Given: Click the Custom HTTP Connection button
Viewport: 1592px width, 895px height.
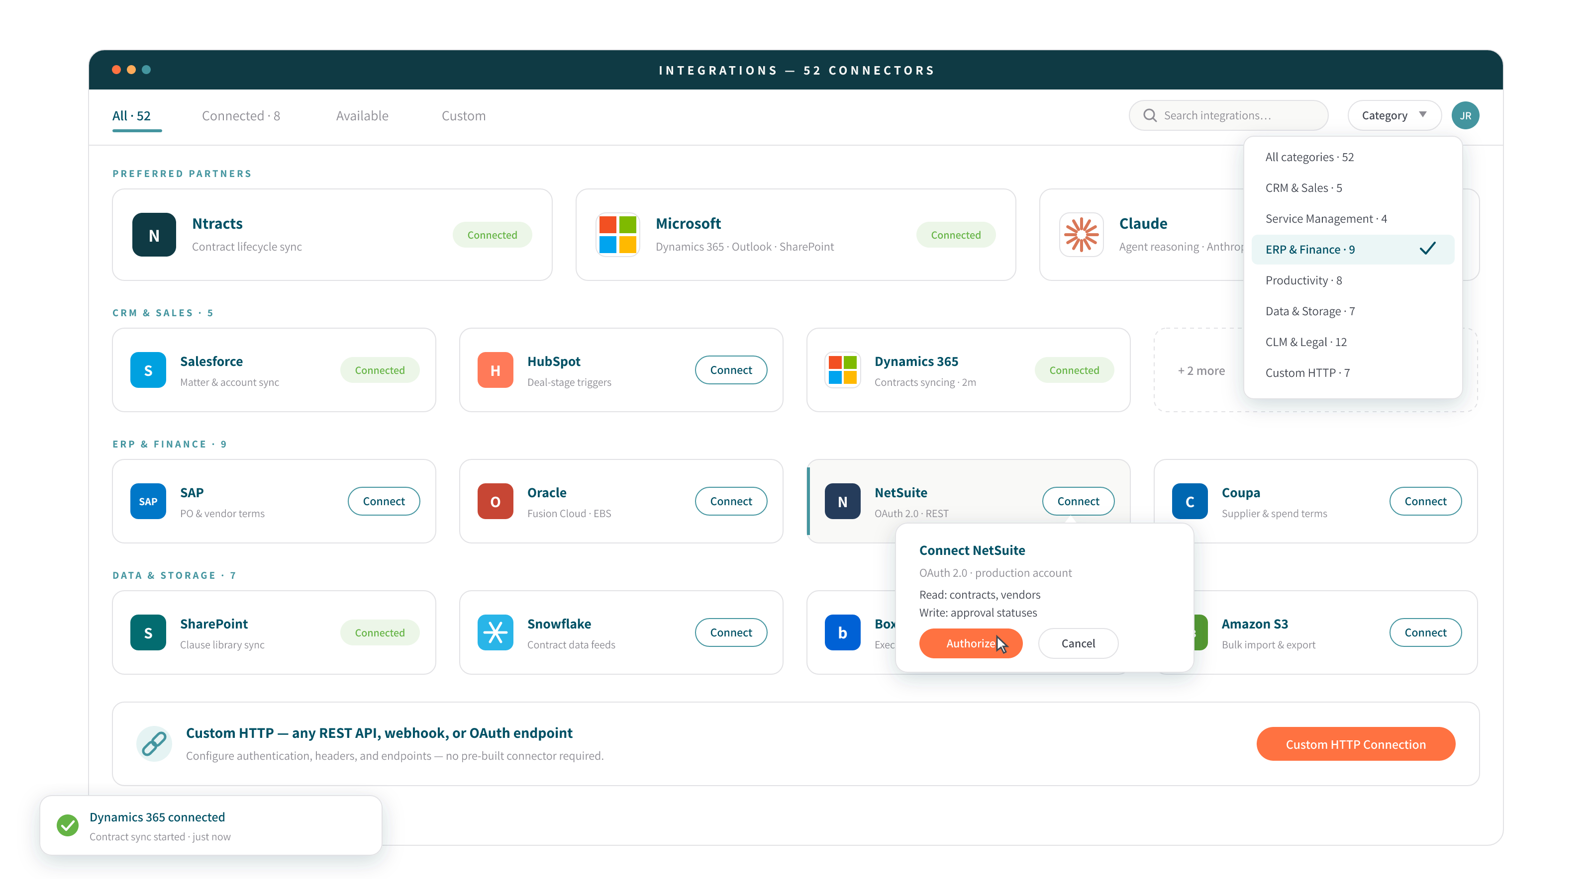Looking at the screenshot, I should click(1355, 744).
